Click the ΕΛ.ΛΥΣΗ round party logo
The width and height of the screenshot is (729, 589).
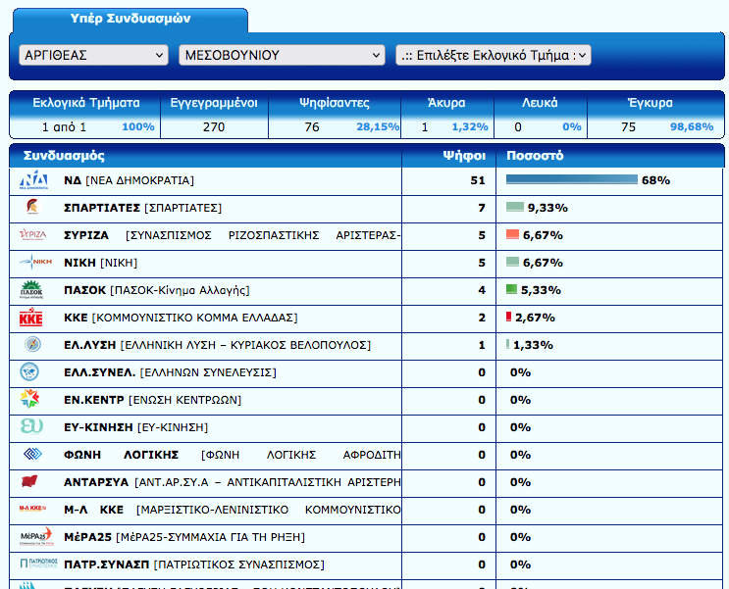coord(32,345)
